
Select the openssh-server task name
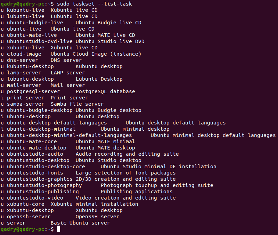[28, 217]
